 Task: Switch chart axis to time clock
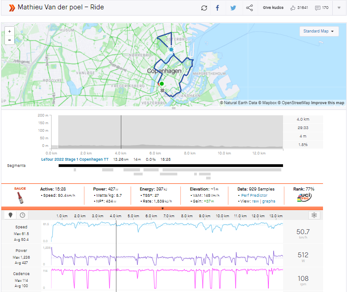[22, 215]
